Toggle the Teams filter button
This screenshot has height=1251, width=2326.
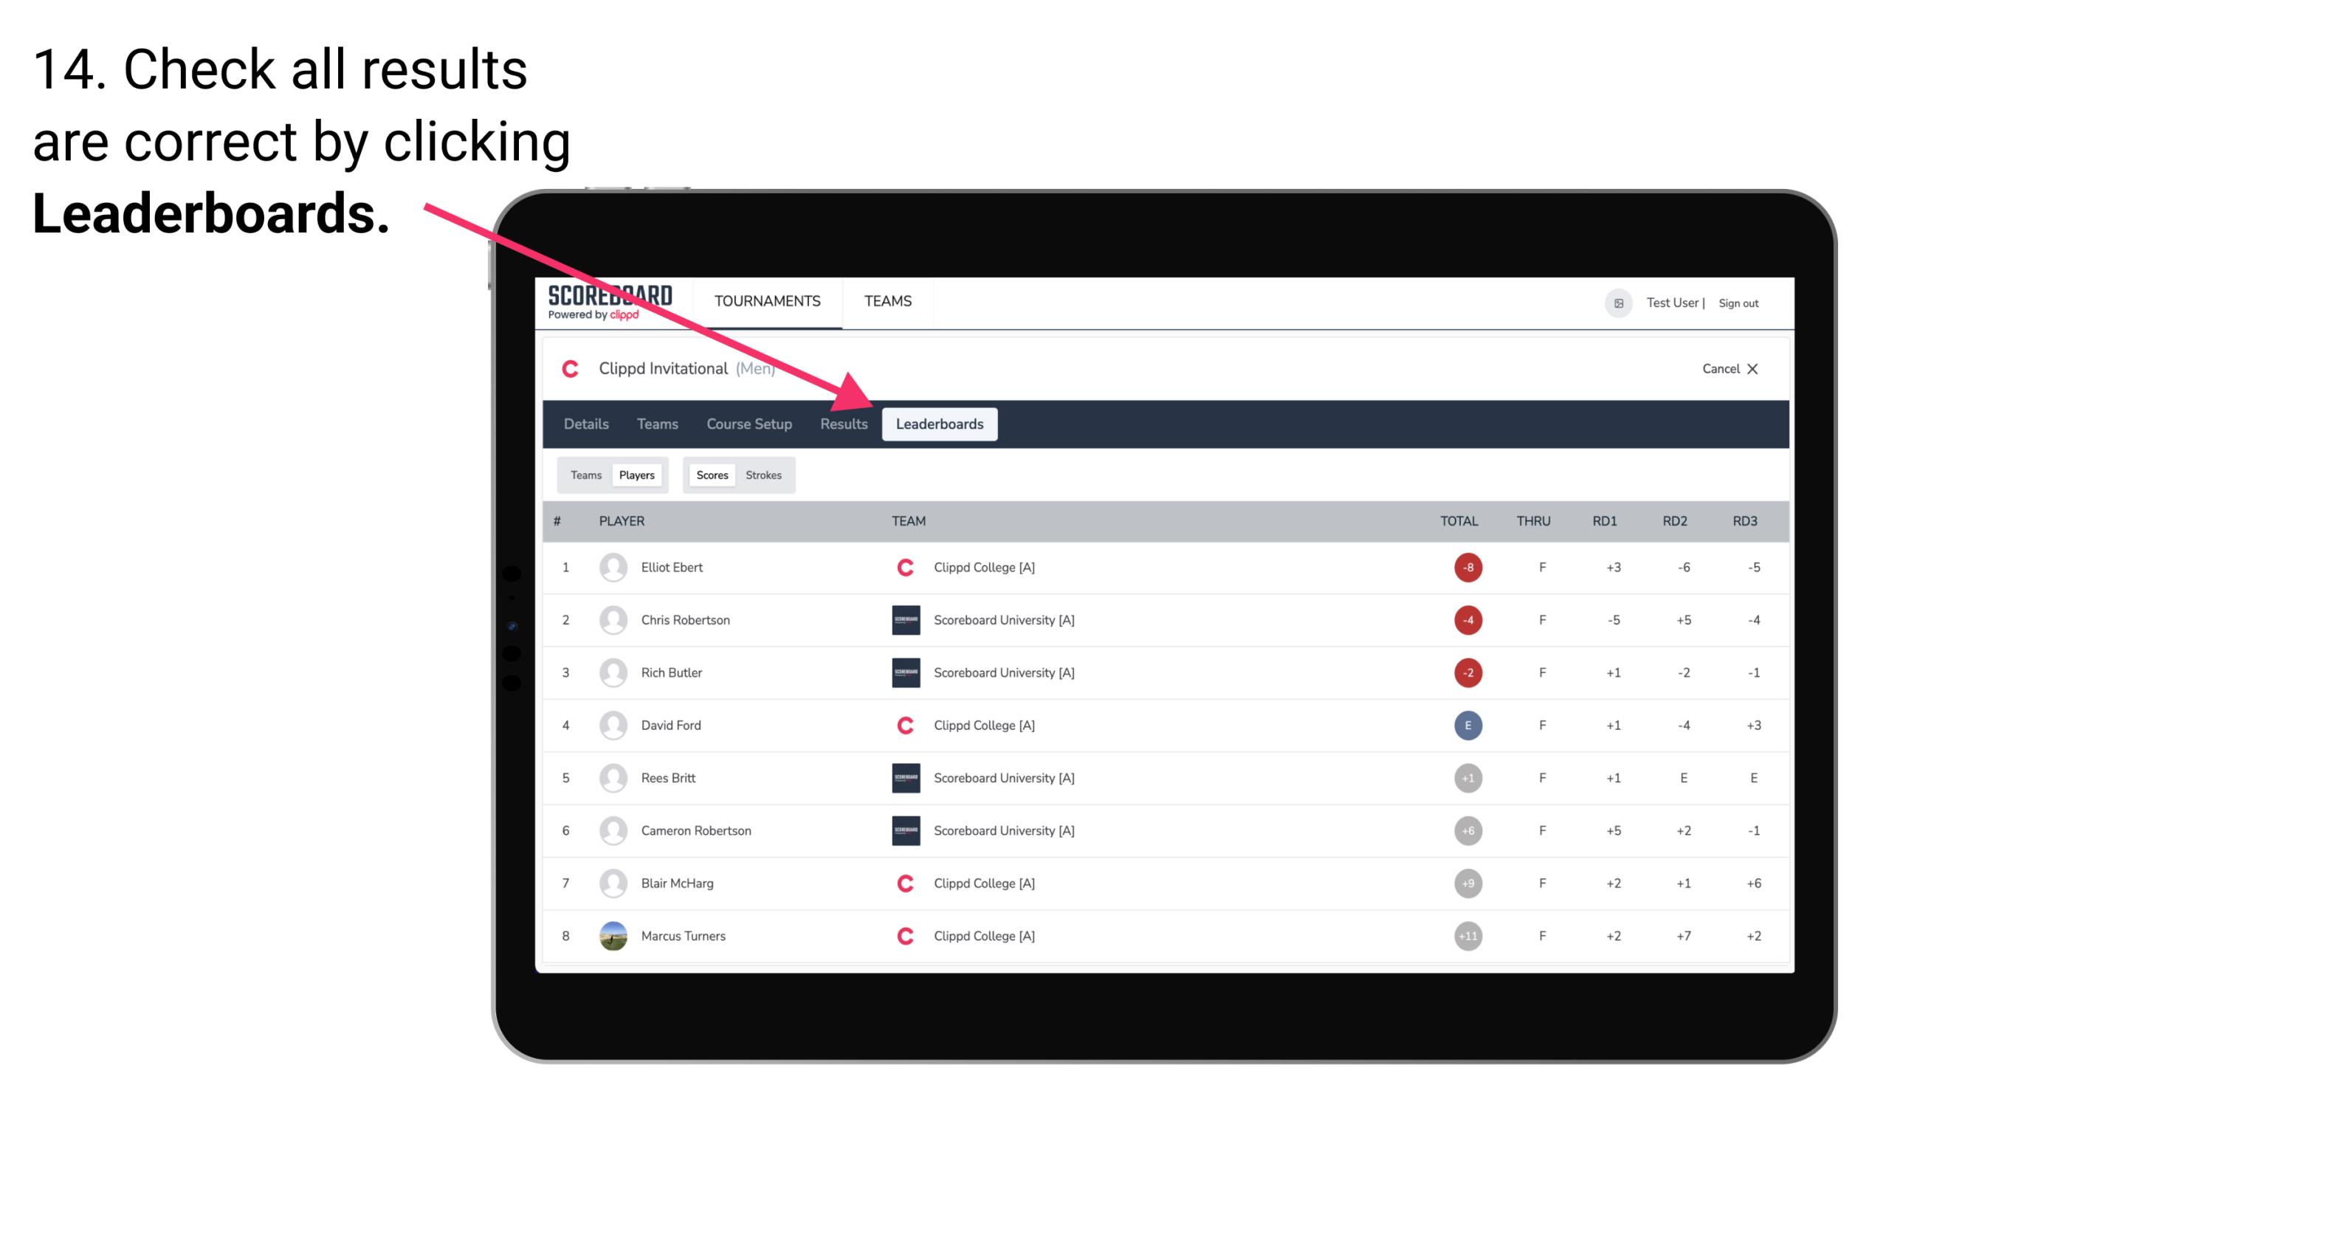(x=584, y=475)
